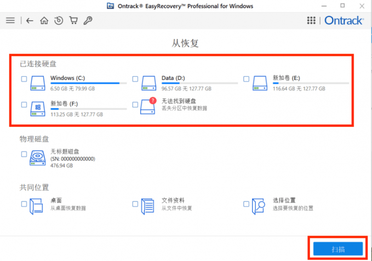372x261 pixels.
Task: Click the 扫描 scan button
Action: click(338, 249)
